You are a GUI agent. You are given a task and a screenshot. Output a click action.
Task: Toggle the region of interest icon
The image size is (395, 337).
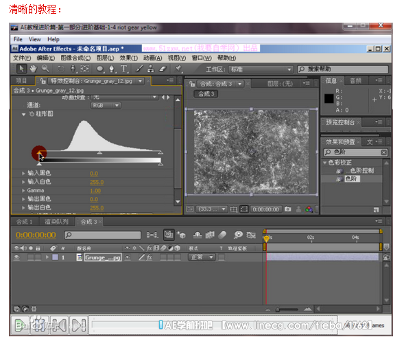(x=244, y=209)
